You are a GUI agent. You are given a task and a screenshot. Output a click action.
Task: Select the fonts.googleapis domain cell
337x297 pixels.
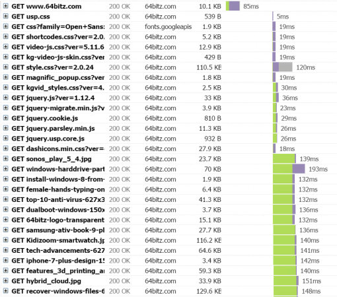tap(168, 26)
